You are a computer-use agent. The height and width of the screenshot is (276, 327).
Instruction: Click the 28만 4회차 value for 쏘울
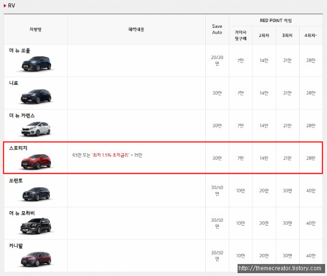point(311,60)
